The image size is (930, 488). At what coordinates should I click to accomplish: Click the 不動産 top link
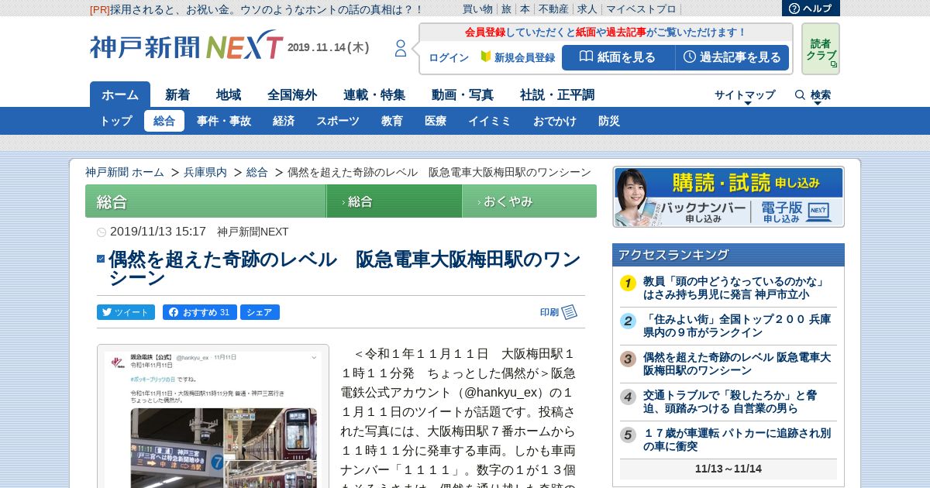(x=553, y=9)
